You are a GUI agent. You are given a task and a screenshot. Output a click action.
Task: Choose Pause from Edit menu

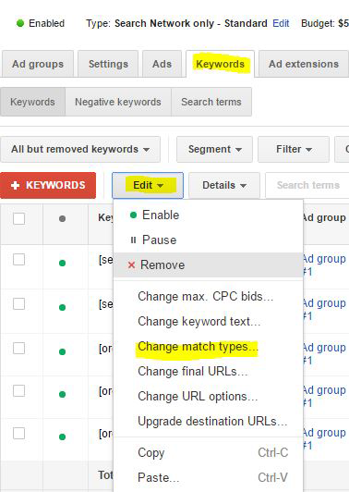click(x=209, y=240)
